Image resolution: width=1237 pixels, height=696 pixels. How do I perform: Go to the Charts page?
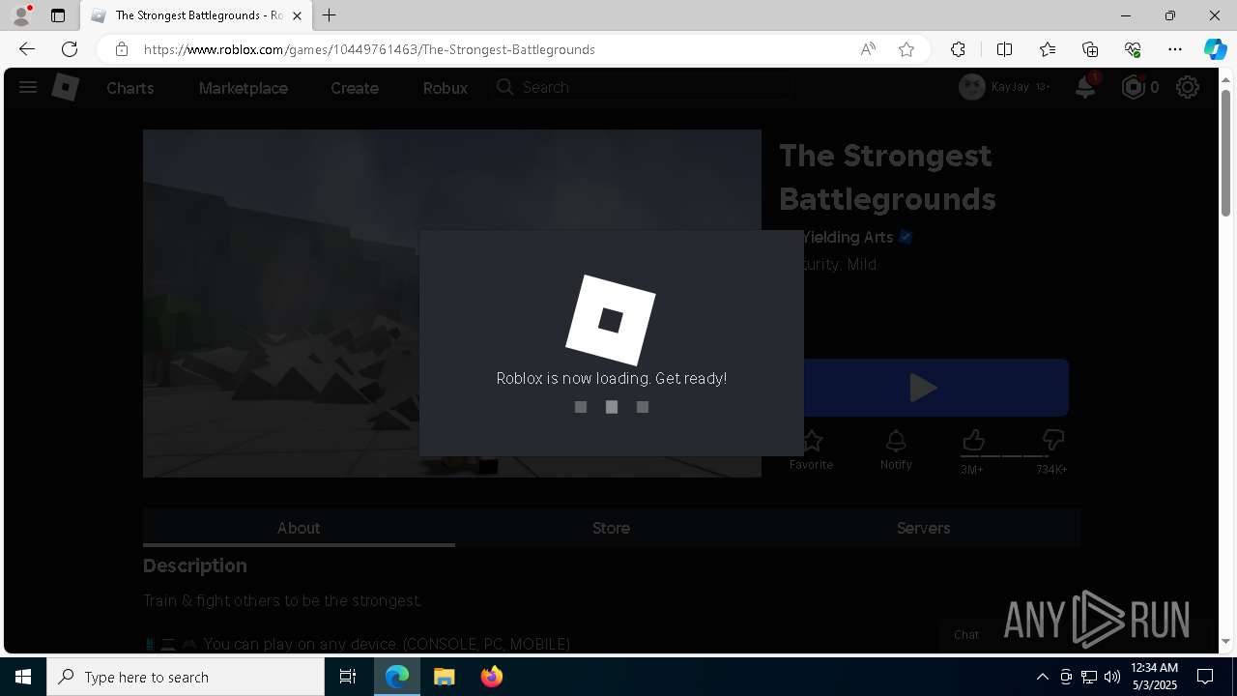tap(130, 88)
